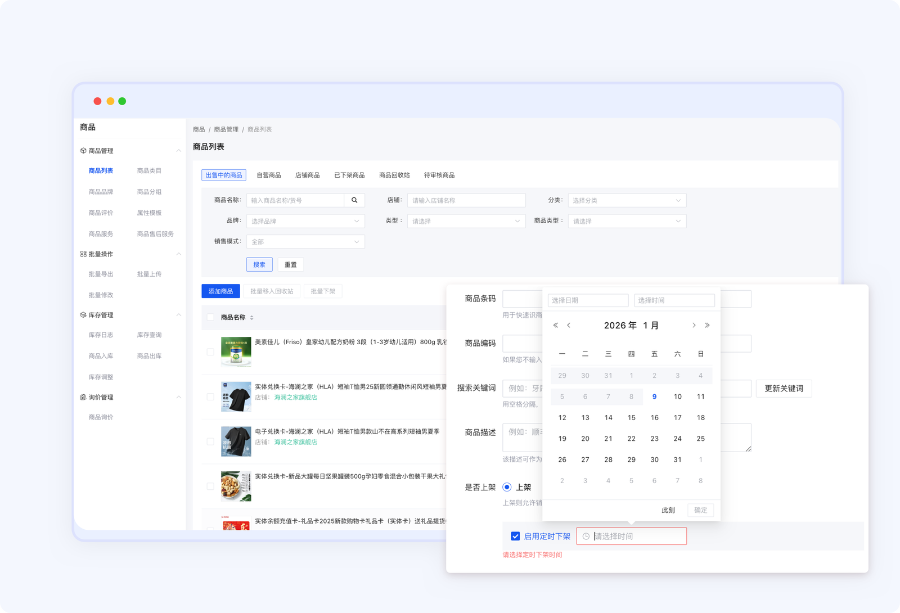Open the 品牌 brand dropdown
Screen dimensions: 900x613
(305, 222)
